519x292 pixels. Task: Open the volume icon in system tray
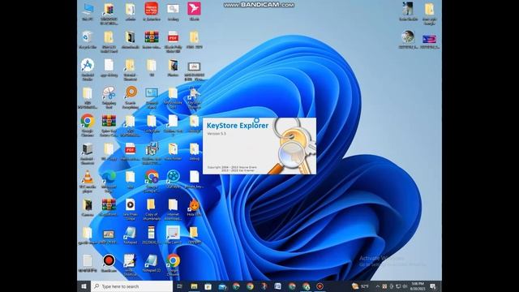[405, 286]
